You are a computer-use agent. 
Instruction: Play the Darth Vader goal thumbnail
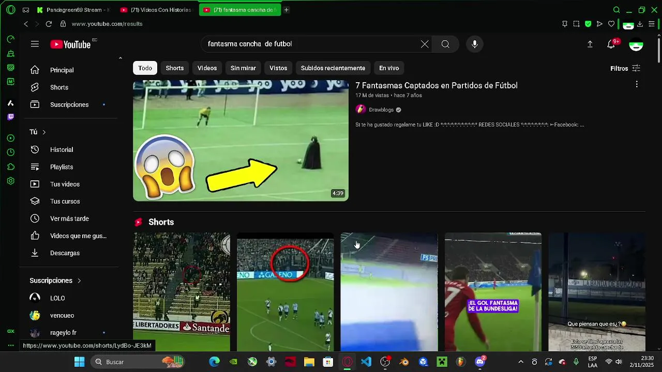point(240,141)
